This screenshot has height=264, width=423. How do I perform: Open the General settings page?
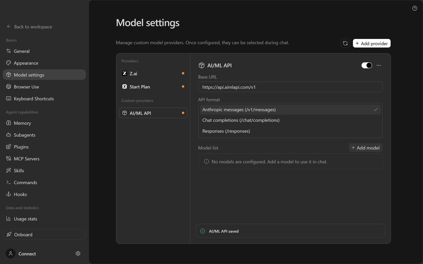(44, 51)
